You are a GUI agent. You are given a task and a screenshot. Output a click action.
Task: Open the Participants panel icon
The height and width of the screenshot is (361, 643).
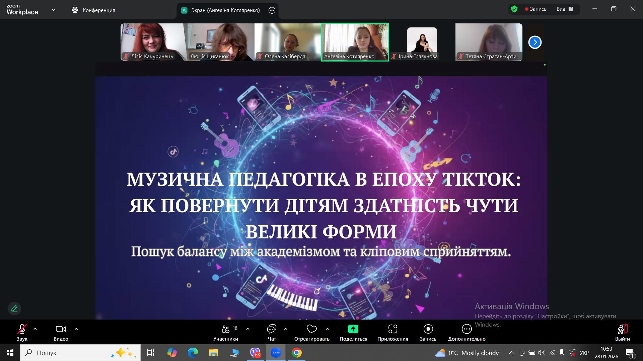coord(226,329)
